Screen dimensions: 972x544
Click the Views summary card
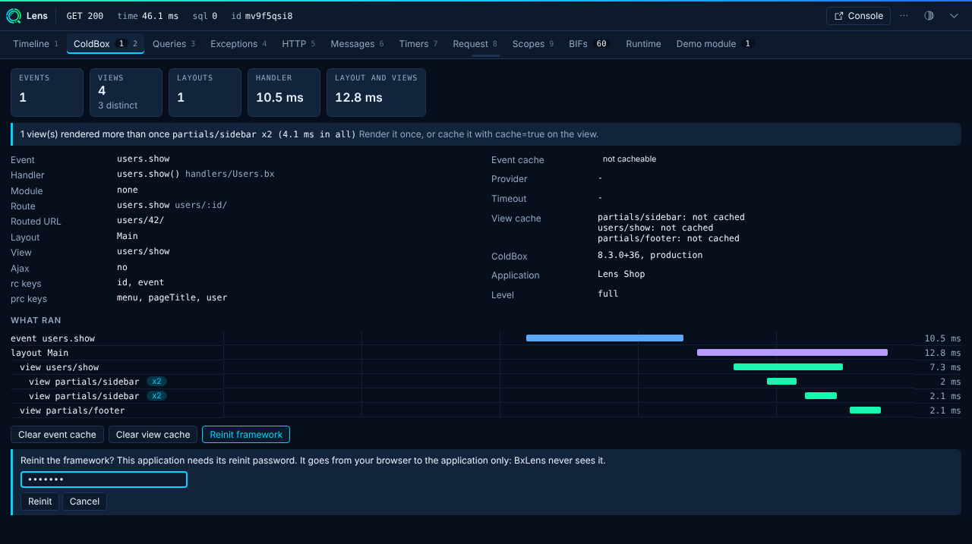pyautogui.click(x=126, y=93)
